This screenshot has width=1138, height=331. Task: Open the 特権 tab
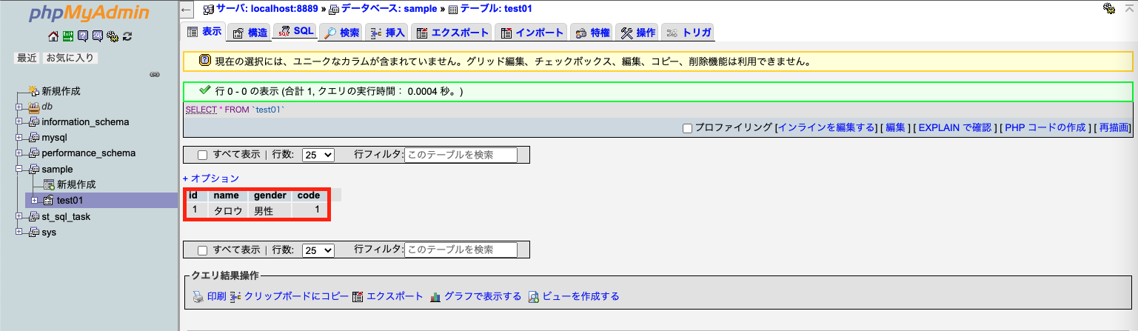[x=592, y=33]
